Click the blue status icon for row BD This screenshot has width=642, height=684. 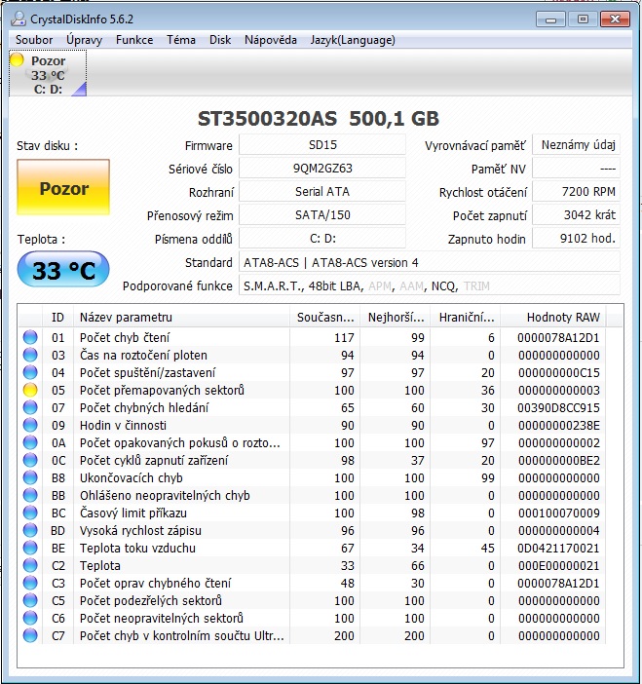click(x=30, y=530)
